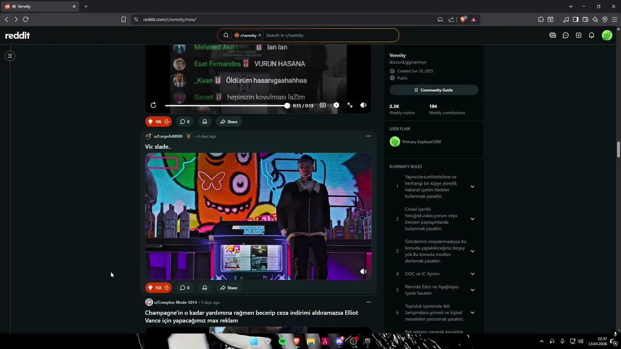
Task: Upvote the Vic slade post
Action: [150, 288]
